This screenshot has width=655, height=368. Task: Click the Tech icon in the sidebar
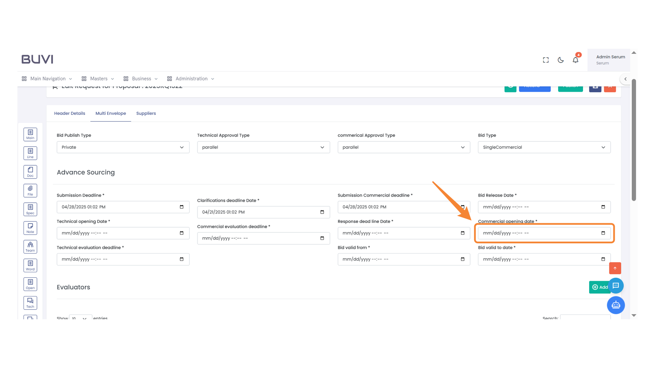click(x=30, y=303)
